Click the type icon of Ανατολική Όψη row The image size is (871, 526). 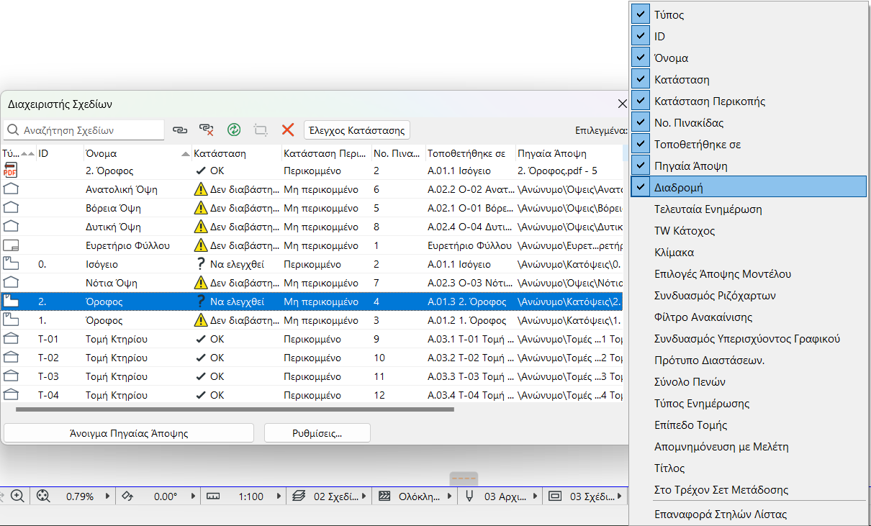(x=10, y=189)
